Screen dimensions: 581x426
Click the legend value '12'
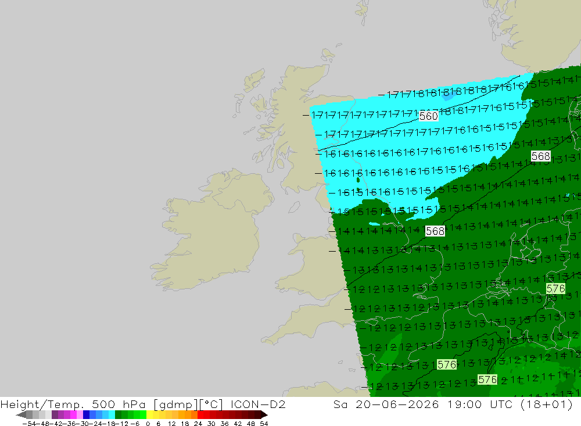coord(171,424)
